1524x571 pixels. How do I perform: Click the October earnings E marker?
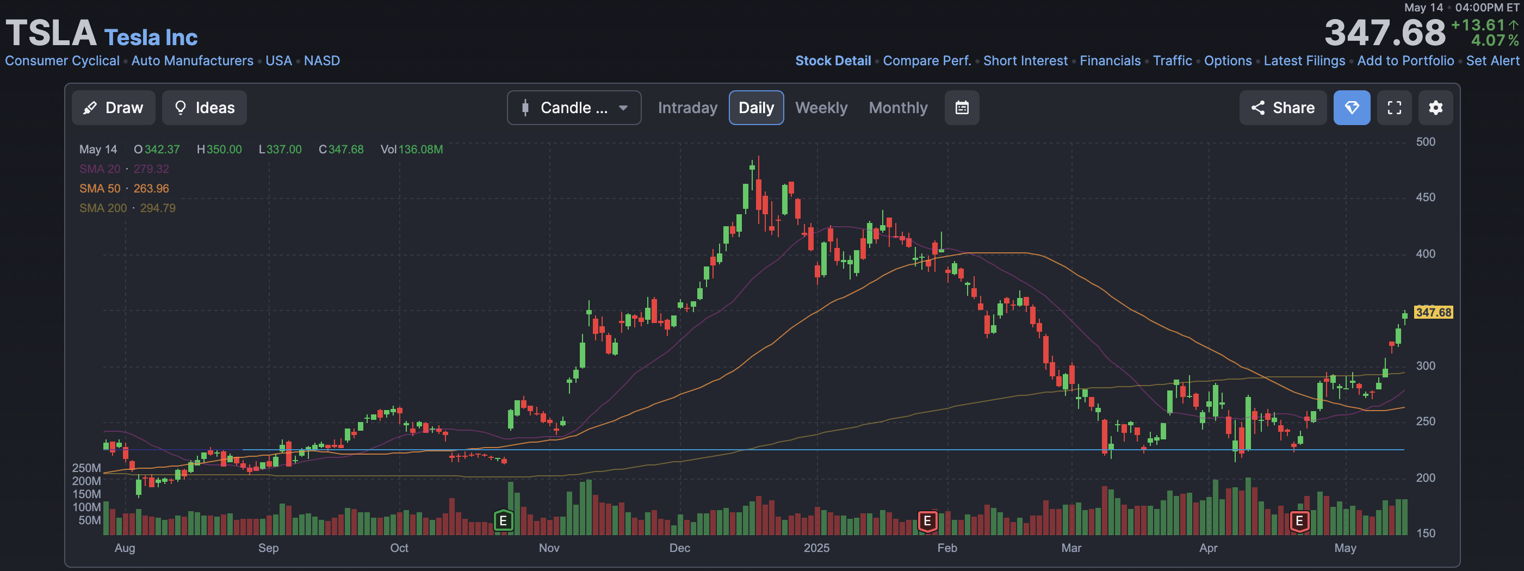[503, 521]
